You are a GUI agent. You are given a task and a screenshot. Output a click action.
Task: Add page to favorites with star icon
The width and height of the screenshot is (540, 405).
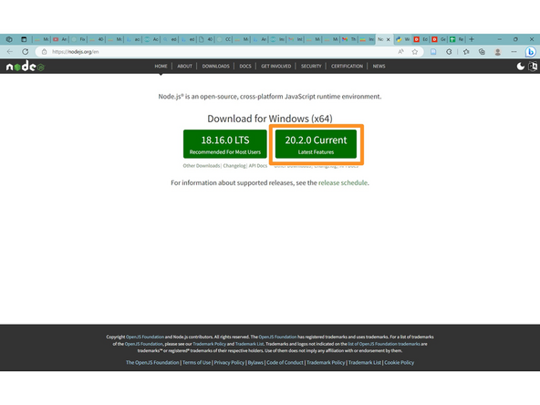point(415,52)
